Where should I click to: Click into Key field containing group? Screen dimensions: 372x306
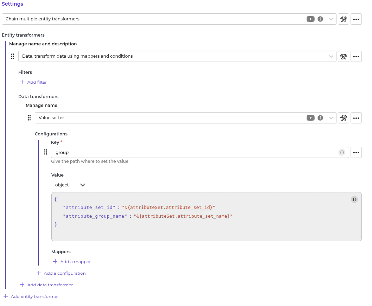[200, 152]
